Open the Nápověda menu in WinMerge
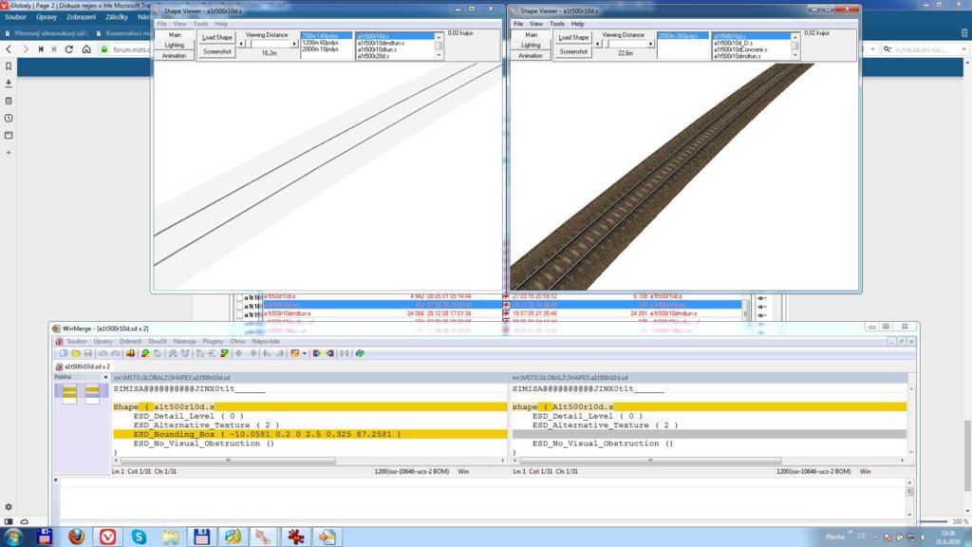The height and width of the screenshot is (547, 972). coord(266,341)
